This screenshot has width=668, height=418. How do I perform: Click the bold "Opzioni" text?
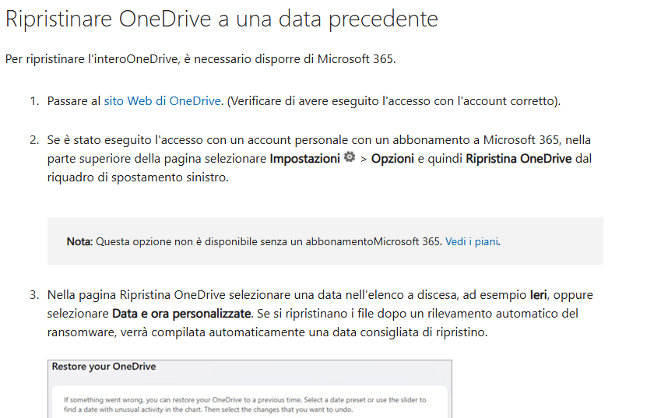point(392,159)
